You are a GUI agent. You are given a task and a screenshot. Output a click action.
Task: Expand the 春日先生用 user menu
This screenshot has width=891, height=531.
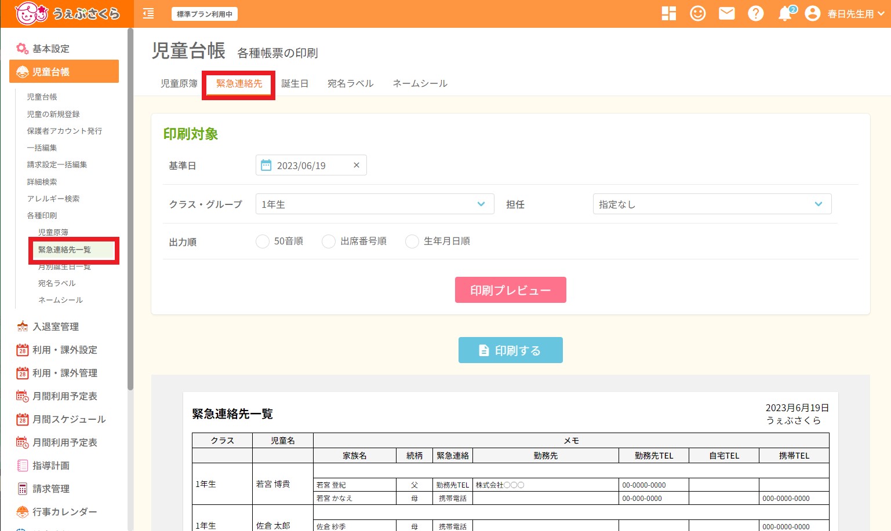(x=856, y=14)
